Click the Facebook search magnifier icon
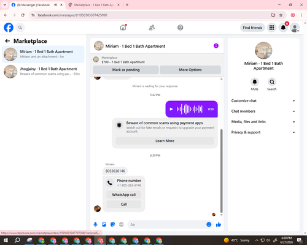The image size is (307, 245). (x=20, y=28)
